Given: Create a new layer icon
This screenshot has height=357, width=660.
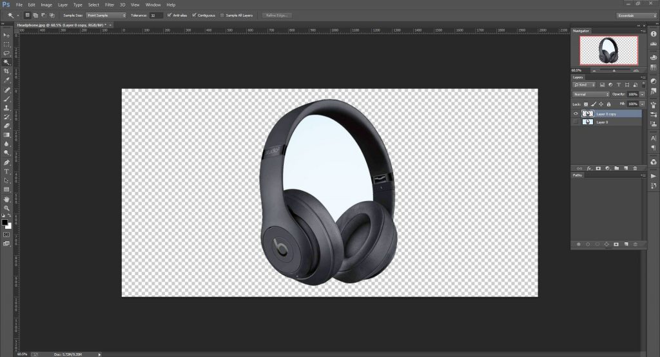Looking at the screenshot, I should click(626, 168).
